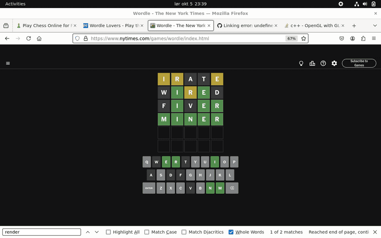Close the Play Chess Online tab
The width and height of the screenshot is (381, 238).
[x=75, y=26]
